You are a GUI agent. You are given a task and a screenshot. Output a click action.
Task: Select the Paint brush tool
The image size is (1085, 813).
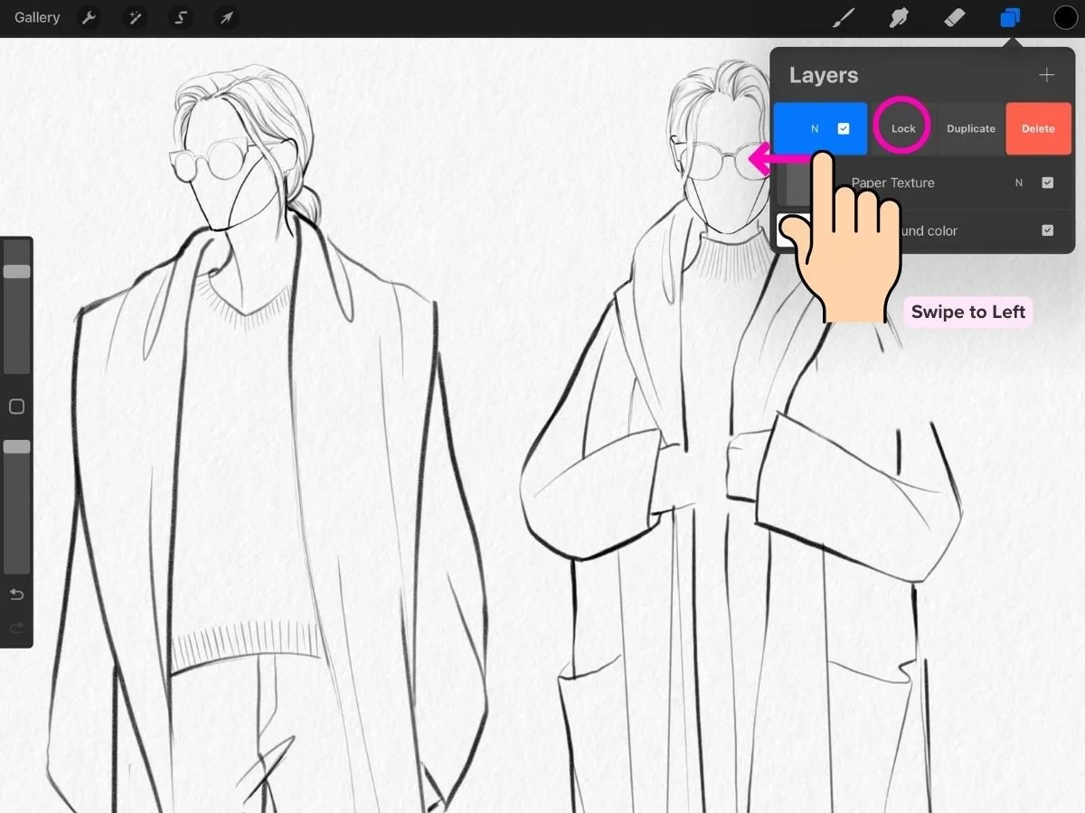[843, 18]
